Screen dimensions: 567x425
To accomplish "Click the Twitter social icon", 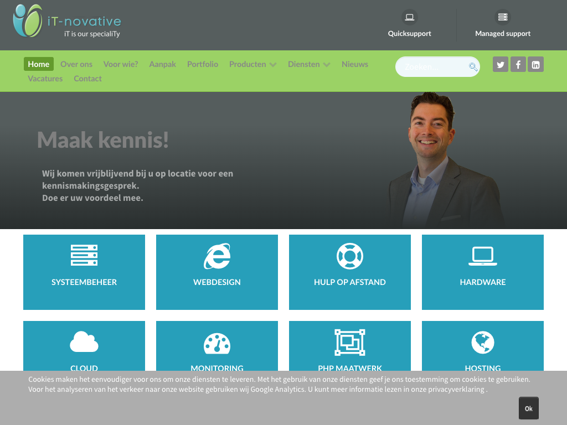I will tap(501, 64).
